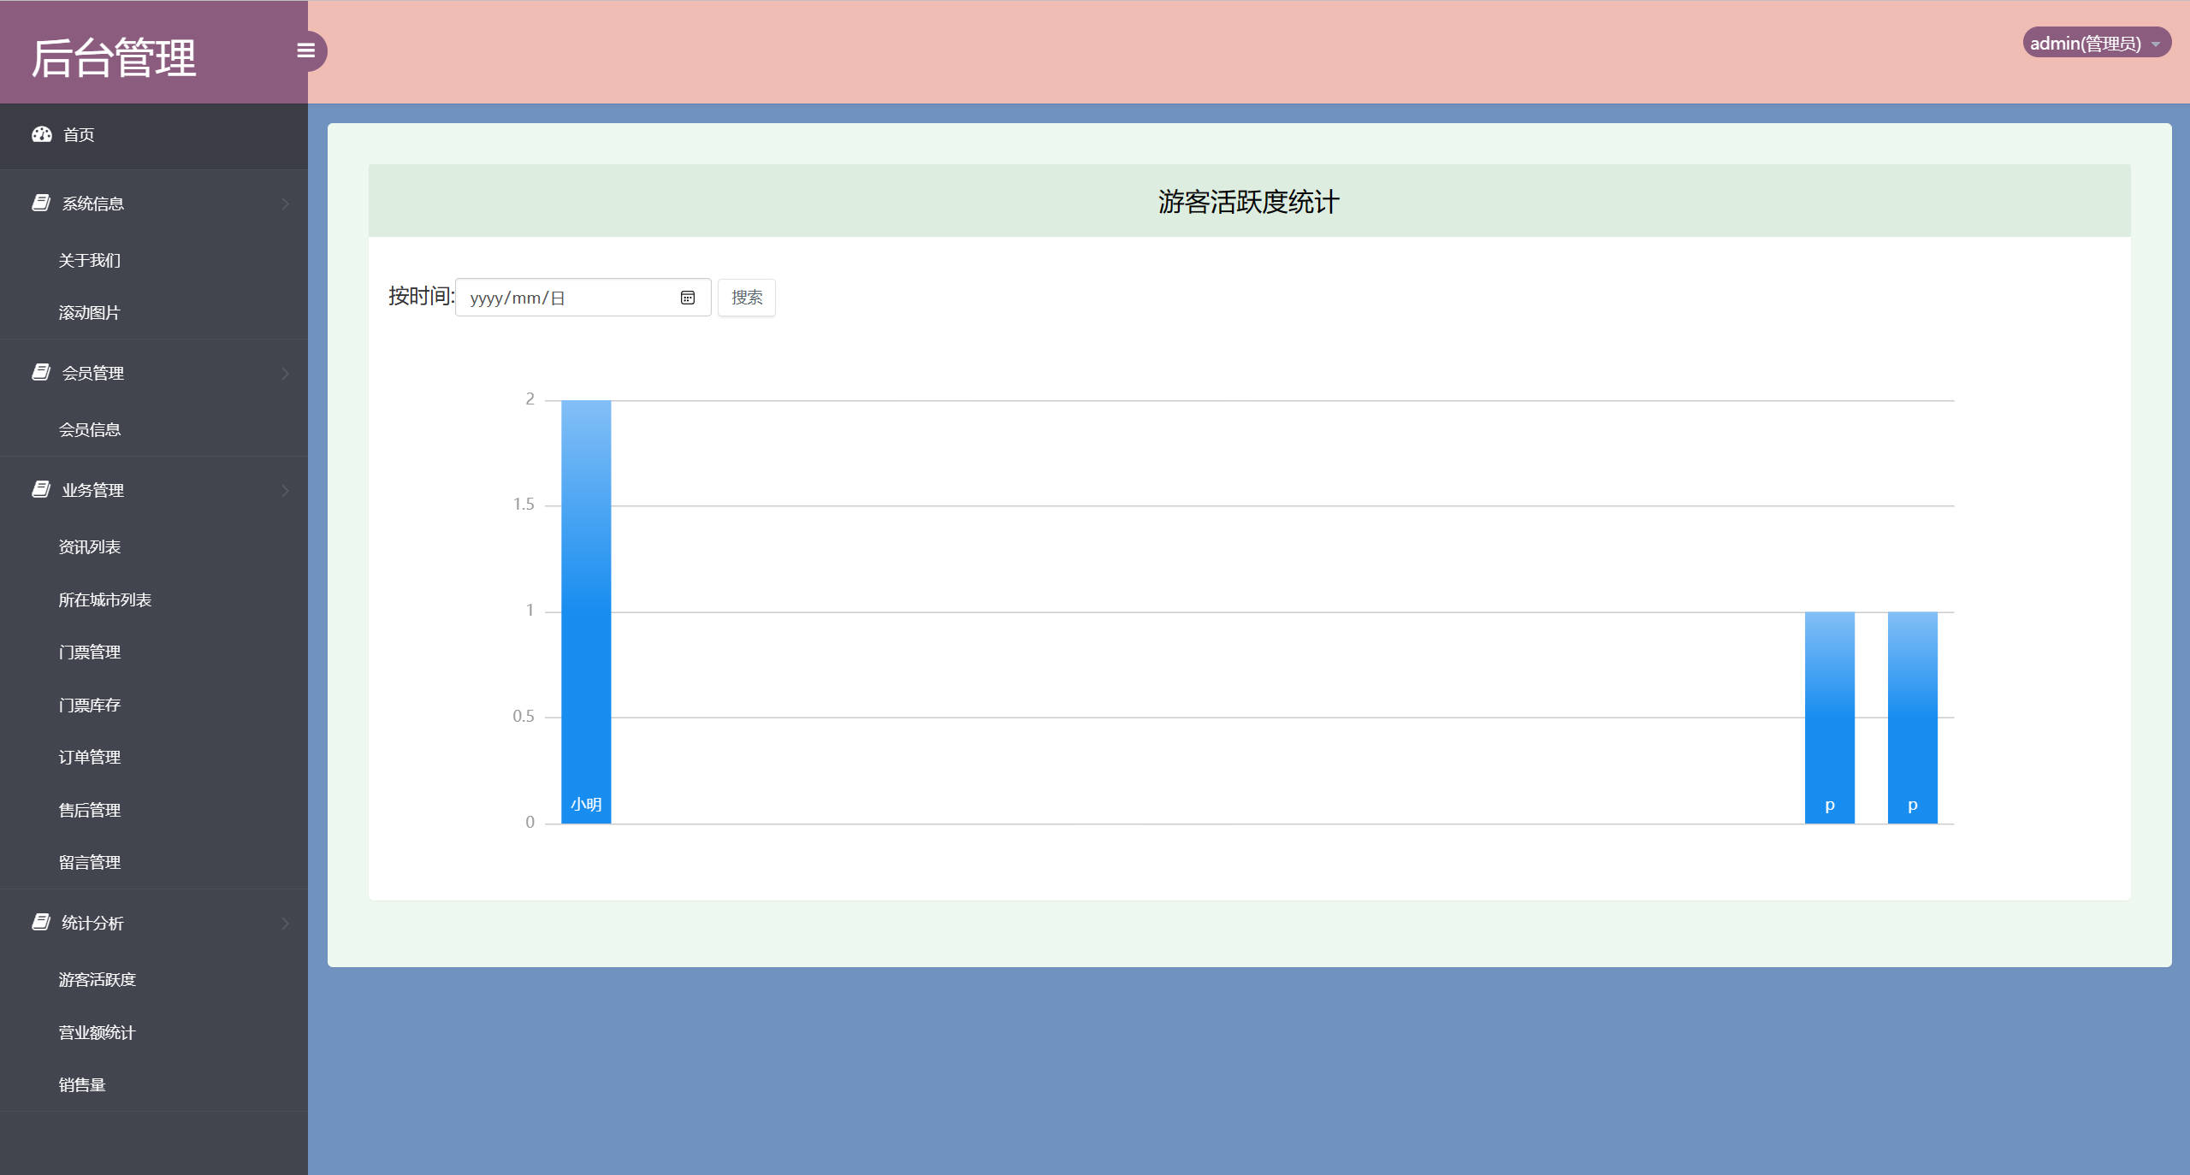Select 门票库存 from the sidebar
Image resolution: width=2190 pixels, height=1175 pixels.
click(x=89, y=706)
